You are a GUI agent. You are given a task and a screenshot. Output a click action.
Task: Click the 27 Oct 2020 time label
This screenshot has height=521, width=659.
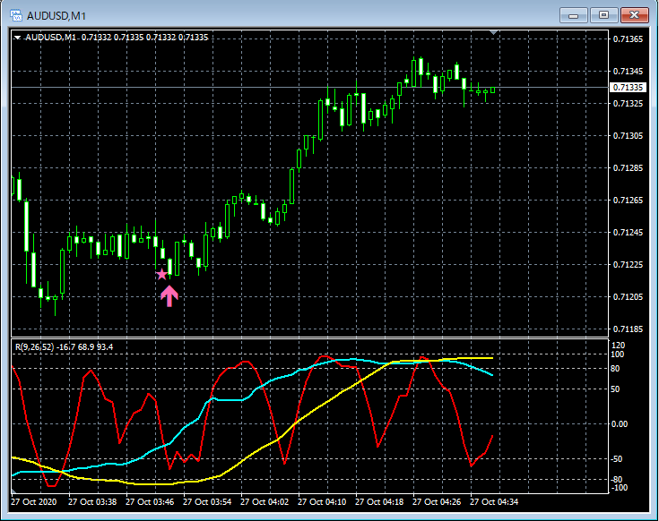[x=34, y=501]
